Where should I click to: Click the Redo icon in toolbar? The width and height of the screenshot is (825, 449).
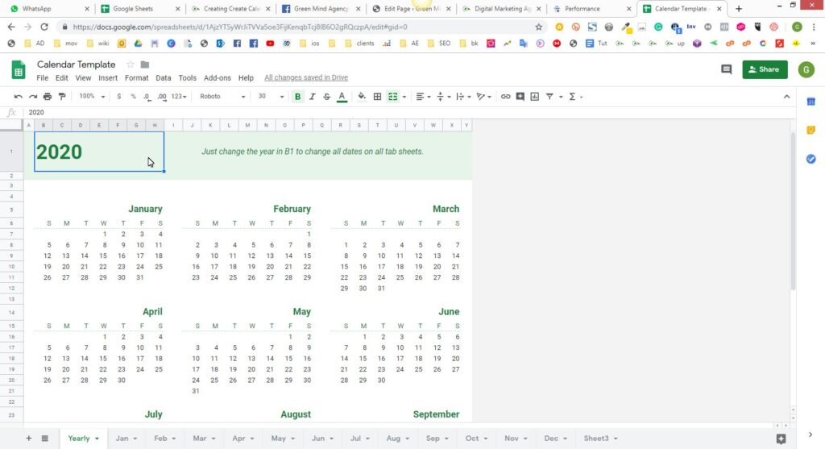pos(32,96)
